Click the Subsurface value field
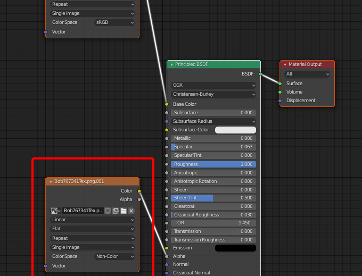This screenshot has height=276, width=362. tap(213, 113)
